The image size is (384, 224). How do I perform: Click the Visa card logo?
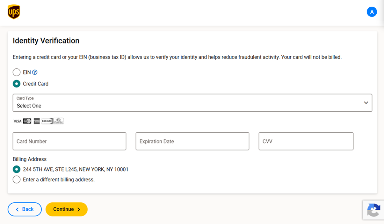(x=18, y=121)
